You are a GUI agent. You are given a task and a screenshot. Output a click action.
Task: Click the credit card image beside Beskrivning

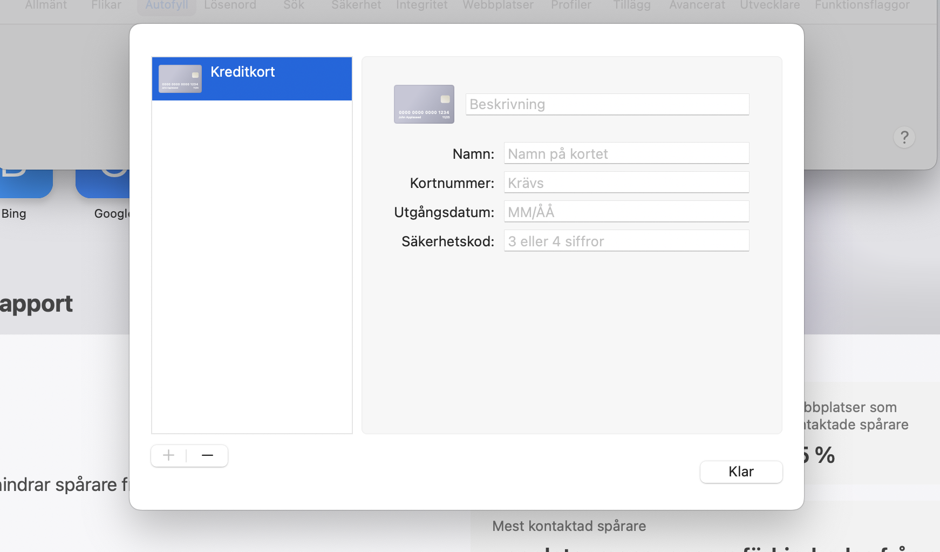click(x=424, y=104)
